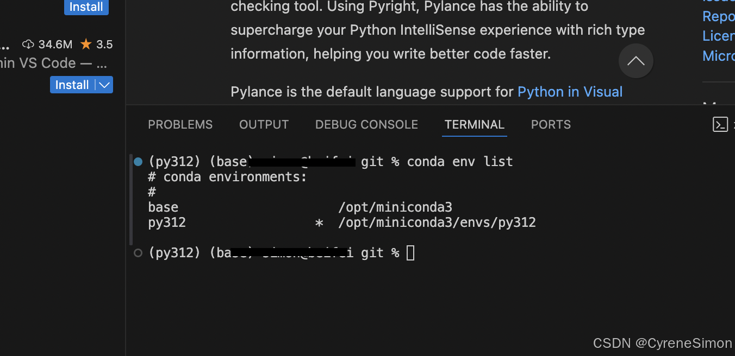Image resolution: width=735 pixels, height=356 pixels.
Task: Click the '/opt/miniconda3' path of the base row
Action: (395, 207)
